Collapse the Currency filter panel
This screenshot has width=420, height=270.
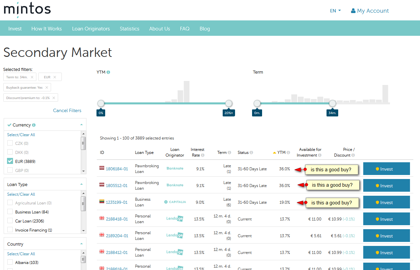coord(81,125)
